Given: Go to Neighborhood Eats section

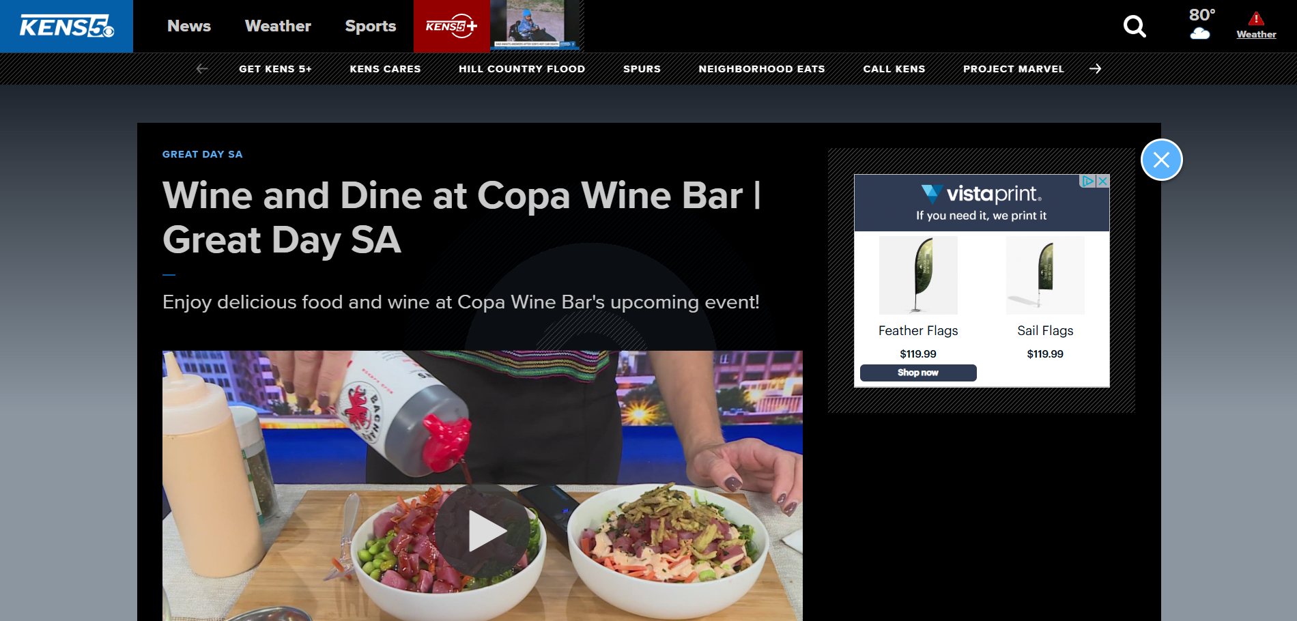Looking at the screenshot, I should [762, 69].
